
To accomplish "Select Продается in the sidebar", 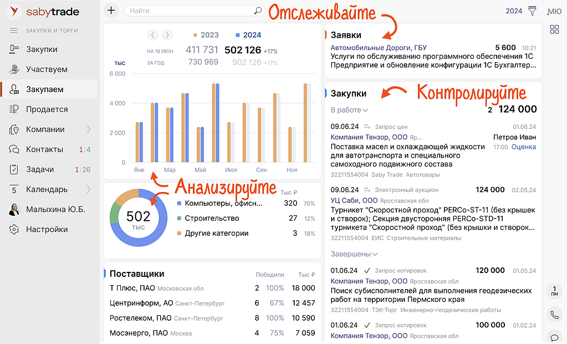I will tap(47, 109).
